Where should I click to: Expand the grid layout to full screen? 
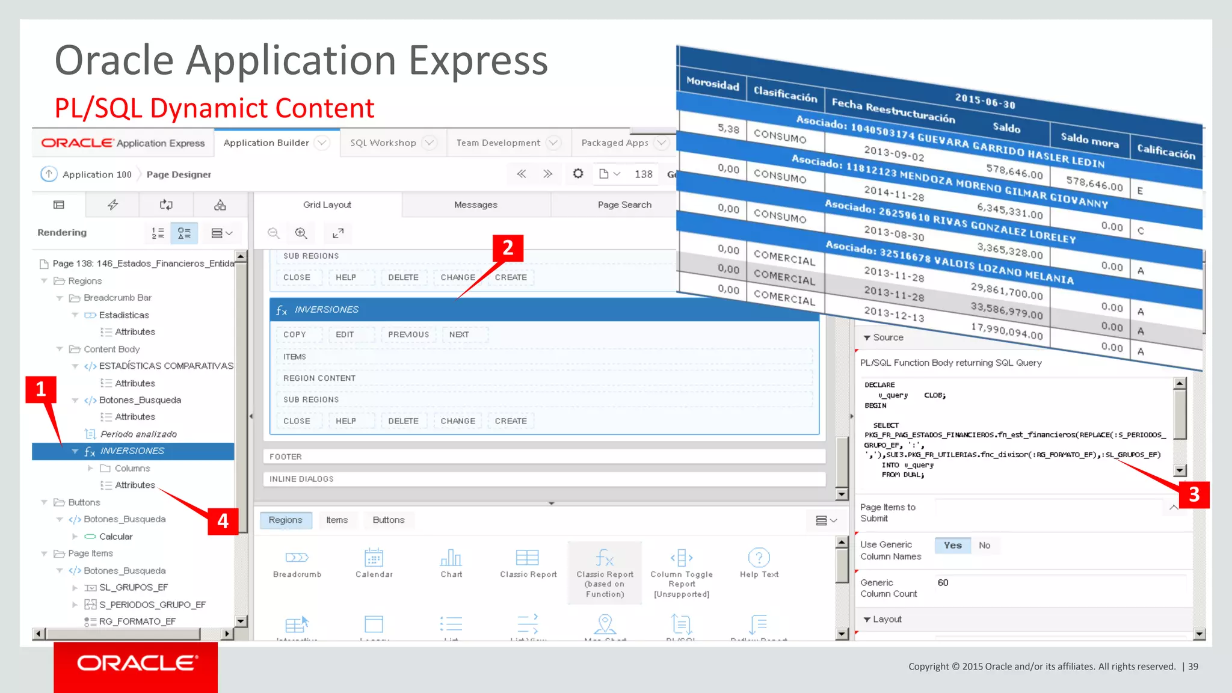click(338, 233)
